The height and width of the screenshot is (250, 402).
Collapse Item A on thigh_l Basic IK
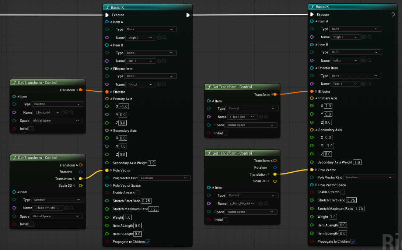tap(111, 22)
